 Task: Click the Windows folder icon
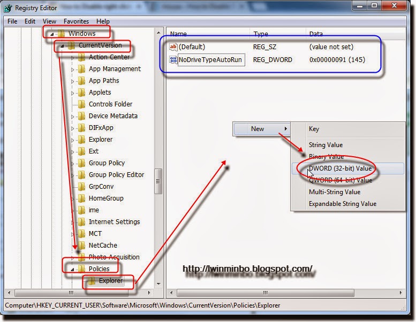point(62,34)
